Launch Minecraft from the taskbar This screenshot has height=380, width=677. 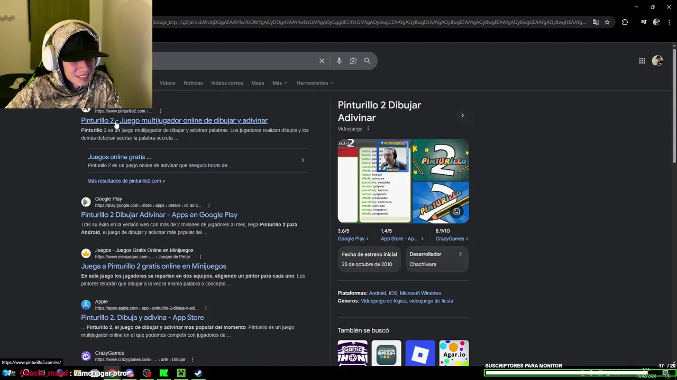point(181,373)
